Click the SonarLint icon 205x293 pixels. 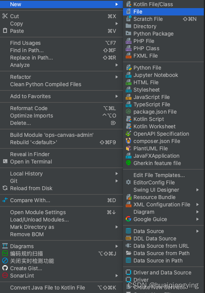[5, 276]
